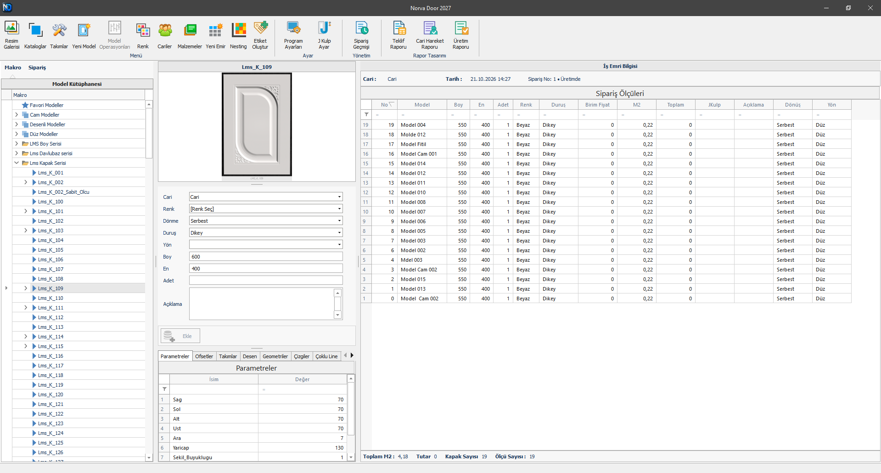Open the Resim Galerisi tool
881x473 pixels.
11,35
